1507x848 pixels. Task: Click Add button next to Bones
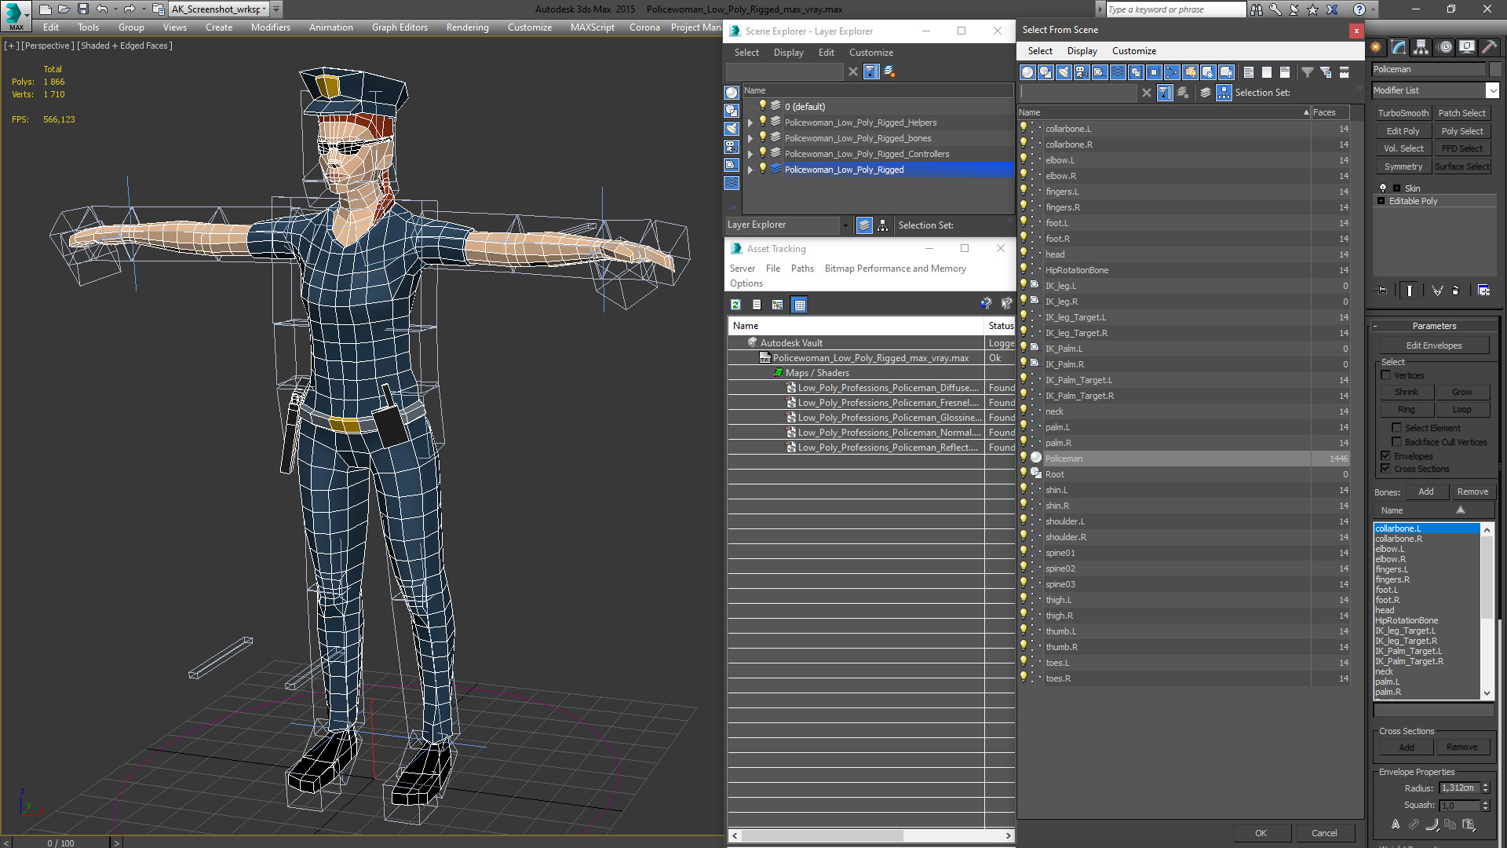[x=1426, y=492]
